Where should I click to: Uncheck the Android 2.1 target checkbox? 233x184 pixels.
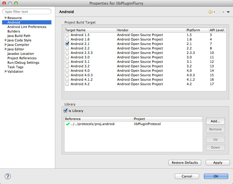pyautogui.click(x=67, y=43)
